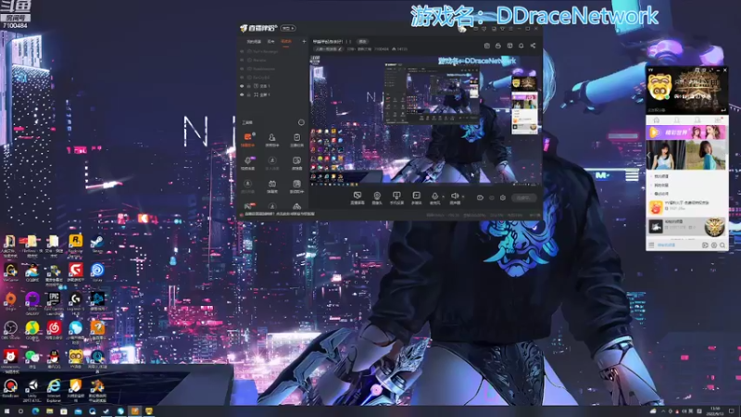Viewport: 741px width, 417px height.
Task: Click the notice text in streaming app status bar
Action: pyautogui.click(x=279, y=214)
